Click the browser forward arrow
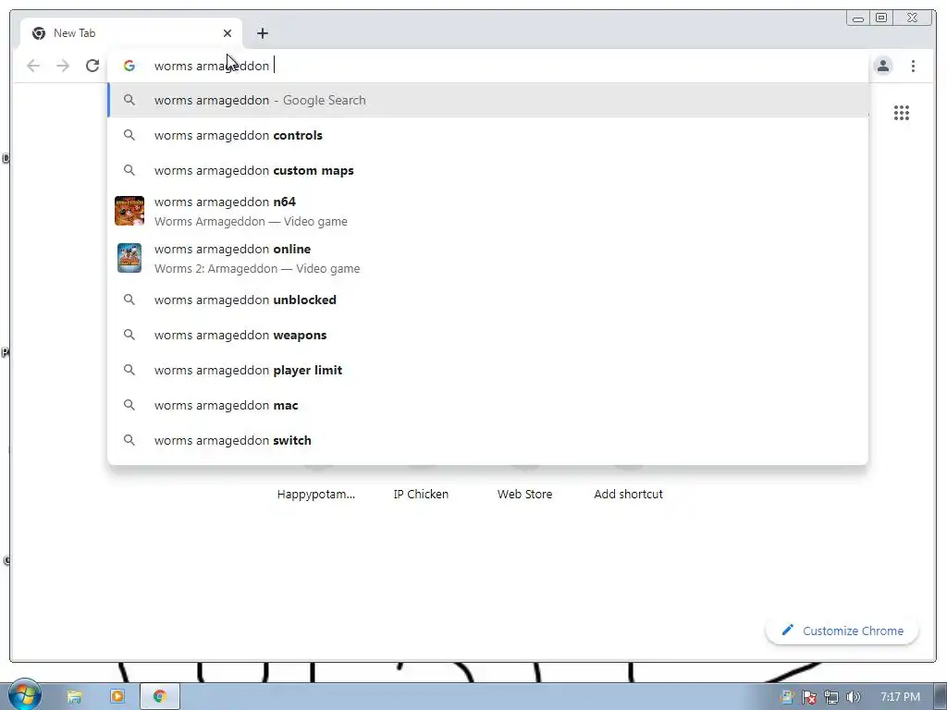Viewport: 947px width, 710px height. pos(63,66)
